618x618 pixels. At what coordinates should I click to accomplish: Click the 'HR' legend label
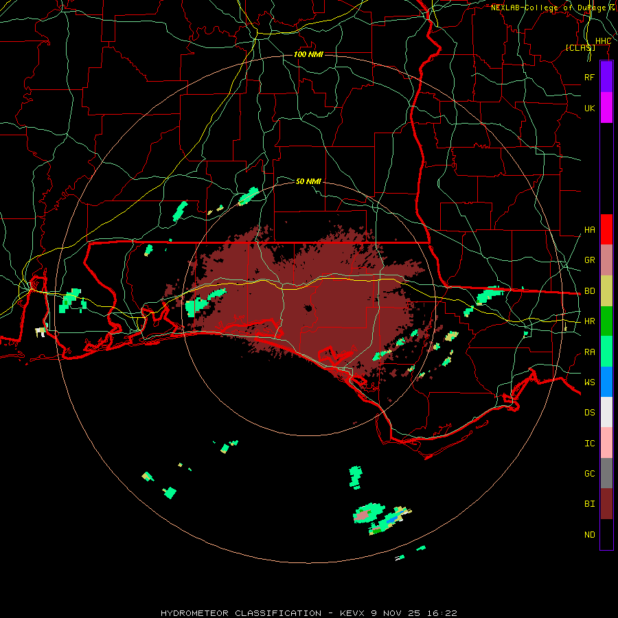click(589, 321)
